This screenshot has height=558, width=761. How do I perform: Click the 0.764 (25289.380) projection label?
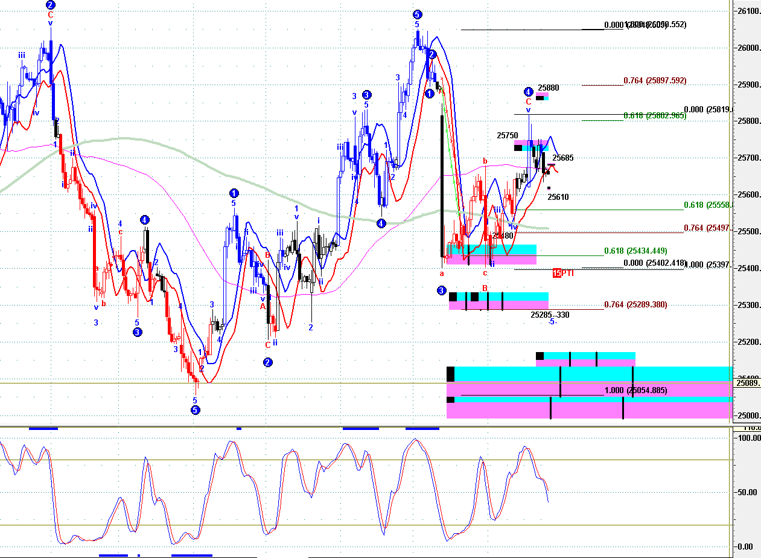(x=635, y=304)
